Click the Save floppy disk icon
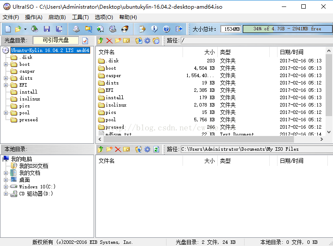Screen dimensions: 333x246 tap(47, 29)
